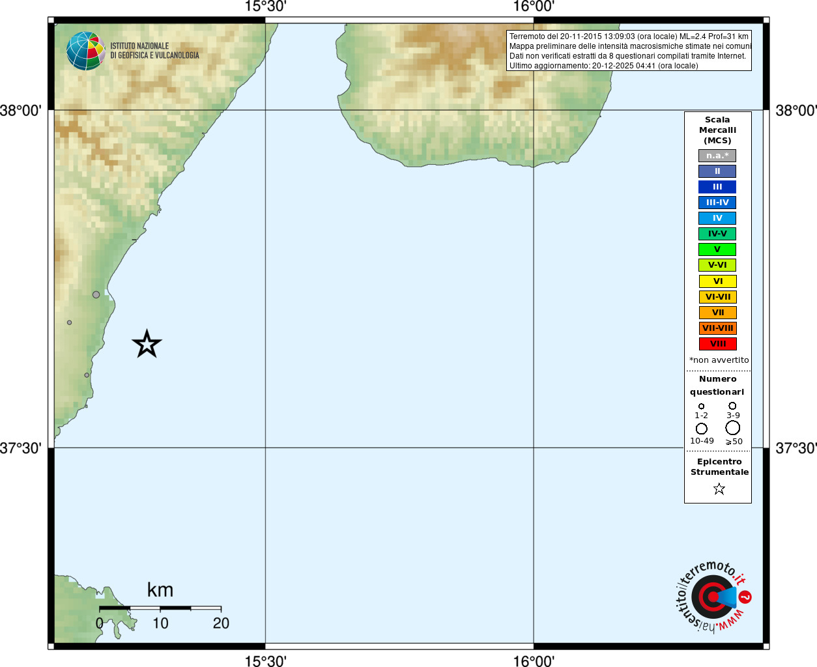Select the n.a.* gray legend swatch
Viewport: 817px width, 667px height.
(x=717, y=156)
